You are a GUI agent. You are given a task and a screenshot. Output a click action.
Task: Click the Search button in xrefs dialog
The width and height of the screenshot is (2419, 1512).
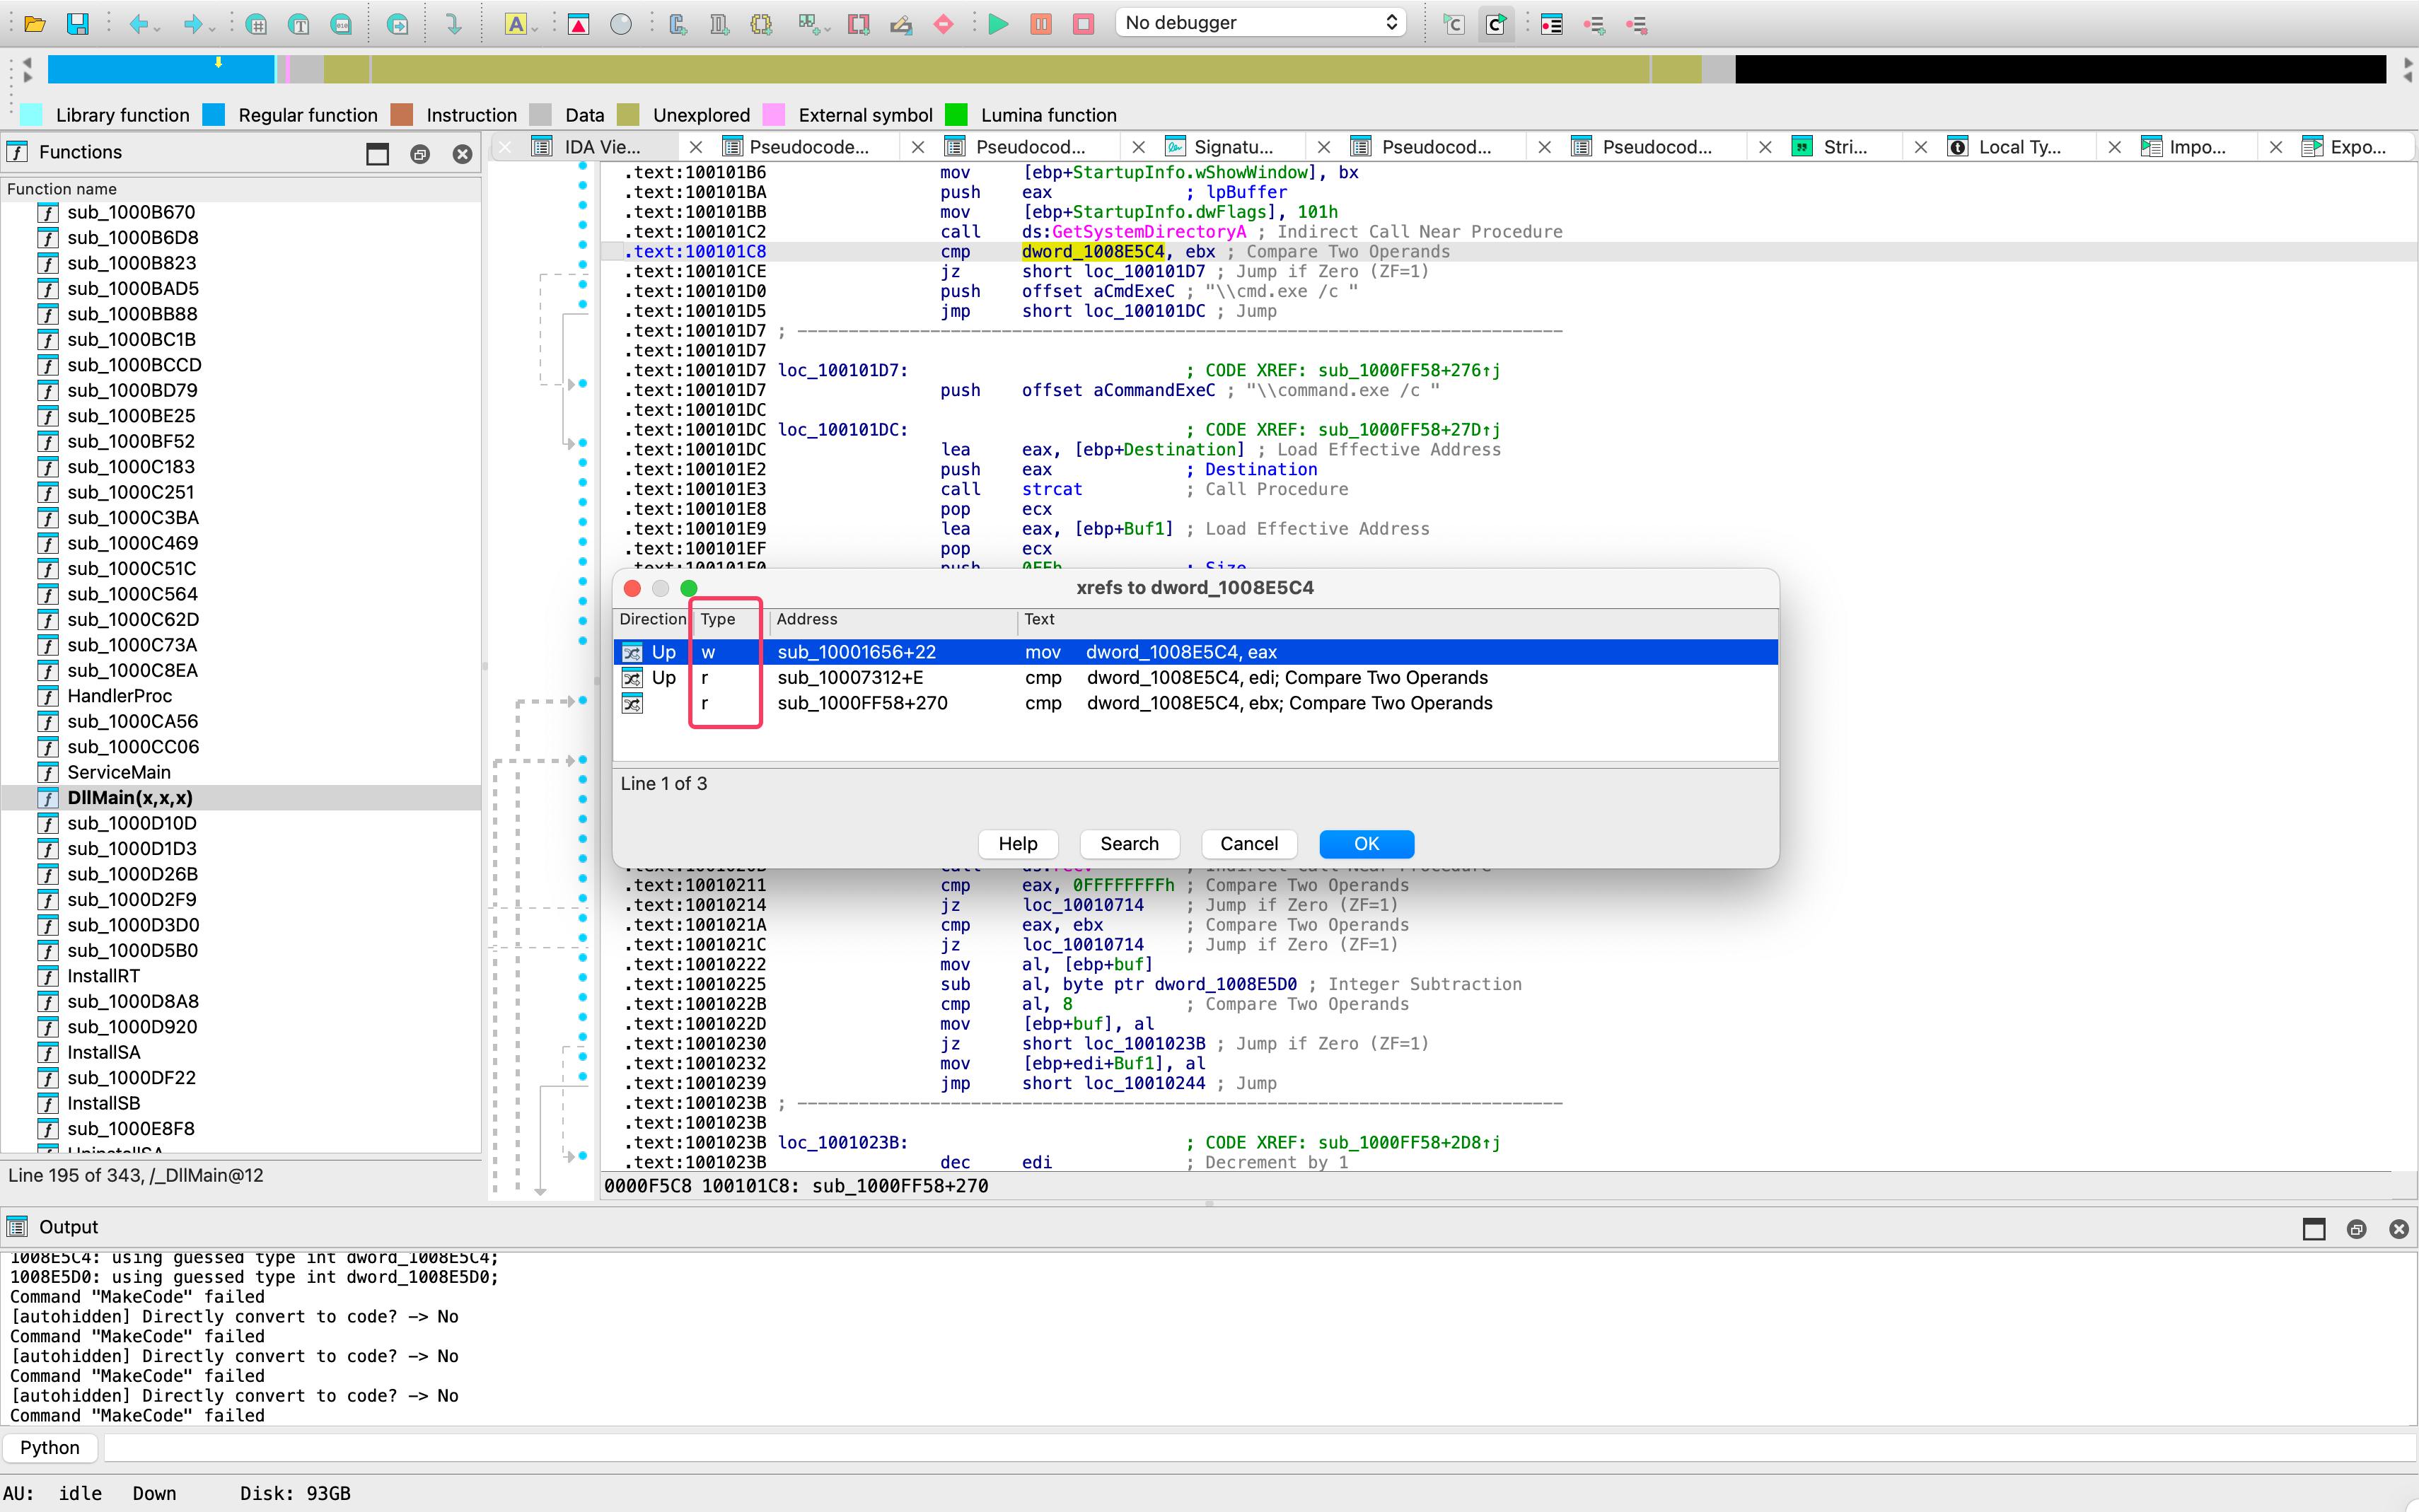[1129, 843]
